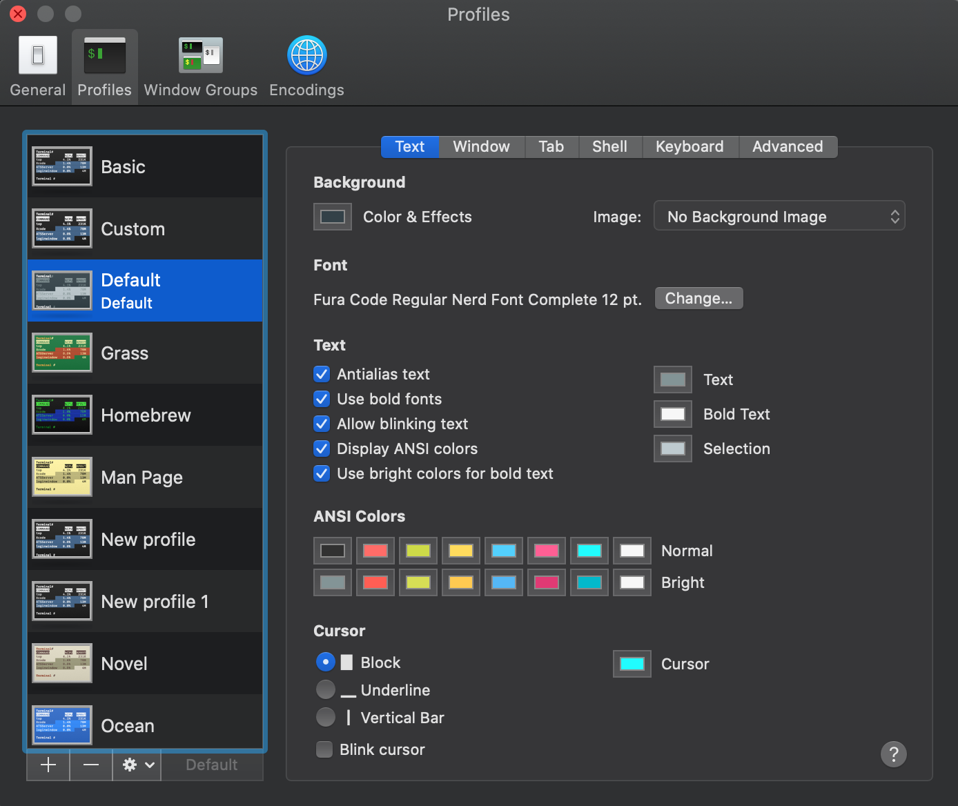Uncheck Use bright colors for bold text
This screenshot has height=806, width=958.
pos(322,473)
